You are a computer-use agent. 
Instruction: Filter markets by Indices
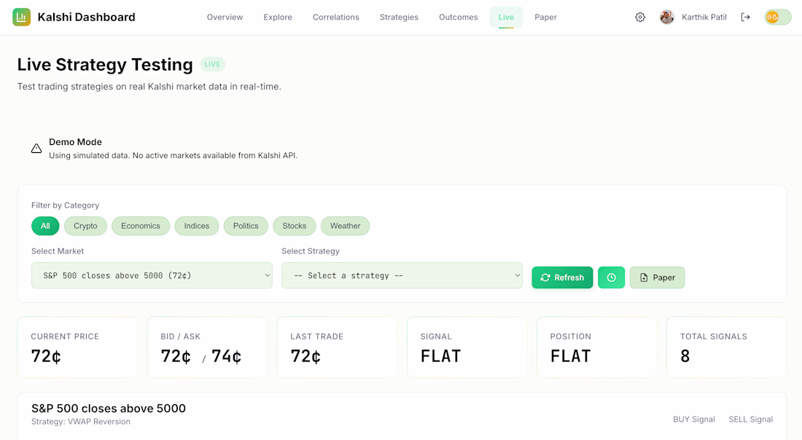click(196, 226)
